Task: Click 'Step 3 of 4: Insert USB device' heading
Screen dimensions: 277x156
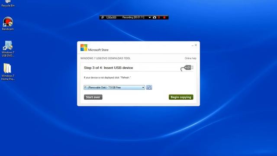Action: pos(108,68)
